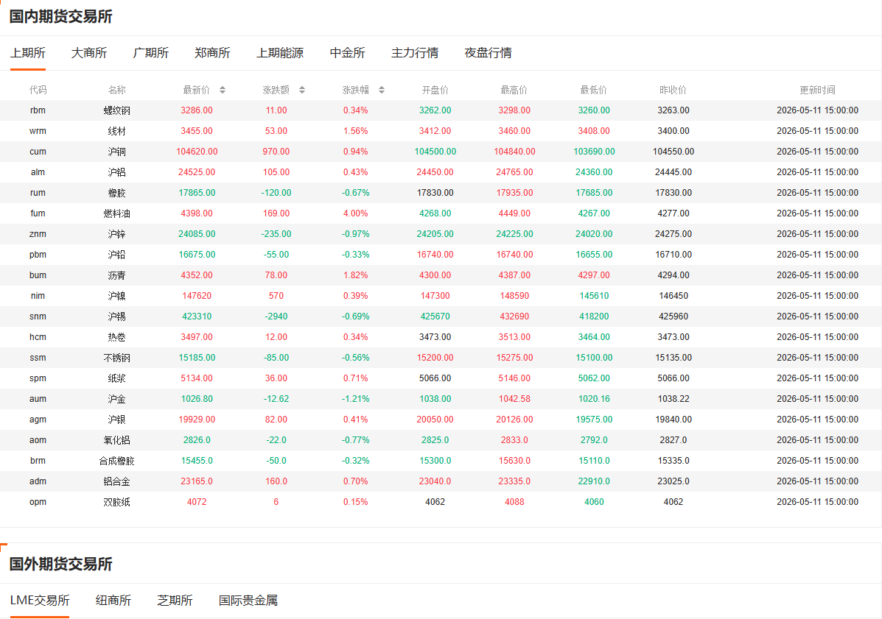The height and width of the screenshot is (619, 882).
Task: Click the 燃料油 name cell
Action: 116,213
